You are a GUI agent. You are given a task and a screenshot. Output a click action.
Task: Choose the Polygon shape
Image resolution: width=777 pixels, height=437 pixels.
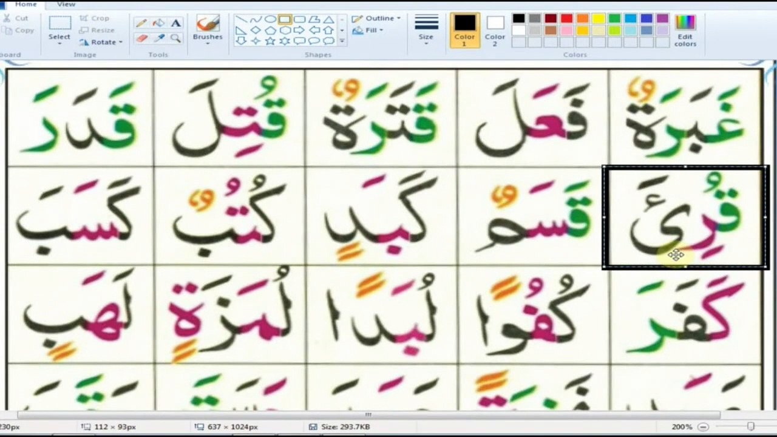(314, 19)
